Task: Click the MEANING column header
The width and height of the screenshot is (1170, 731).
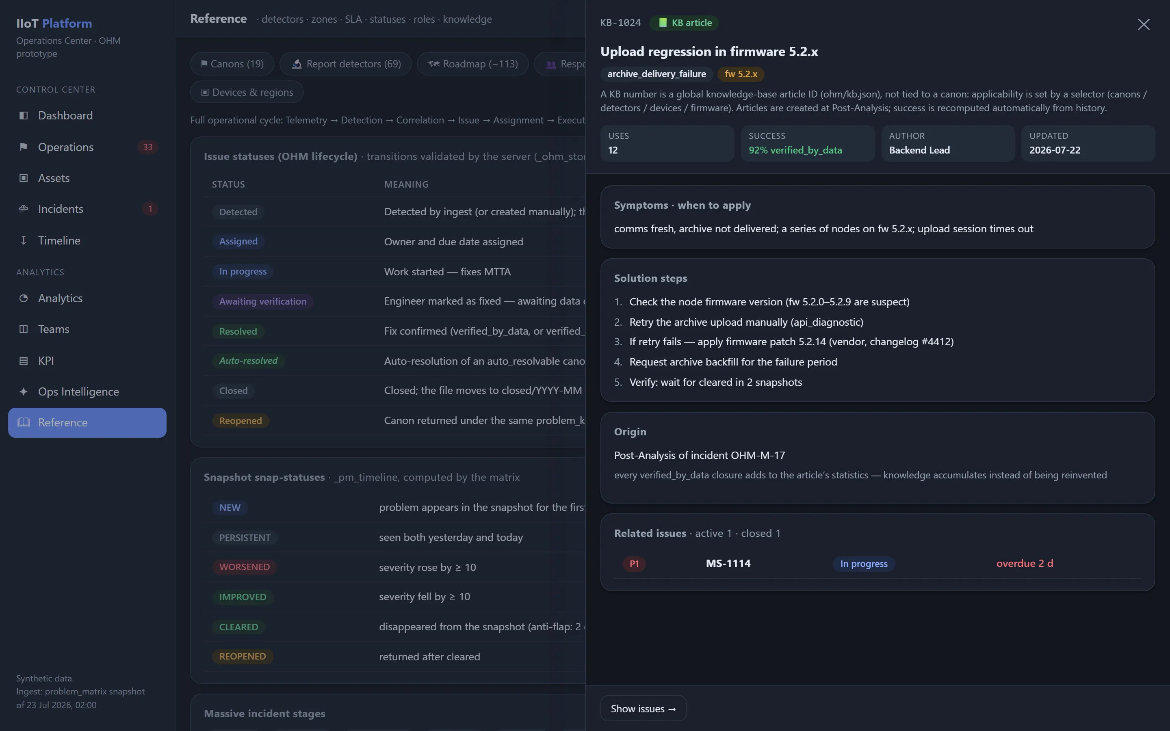Action: coord(406,184)
